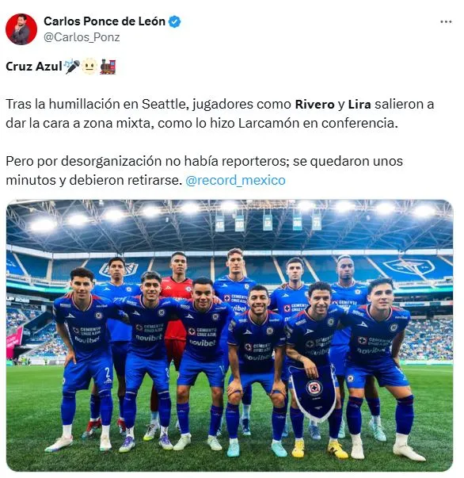Viewport: 464px width, 478px height.
Task: Click the bold name Lira
Action: click(359, 105)
